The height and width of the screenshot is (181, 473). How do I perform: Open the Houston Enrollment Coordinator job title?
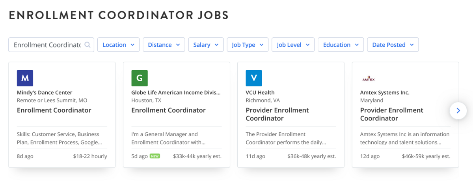168,110
